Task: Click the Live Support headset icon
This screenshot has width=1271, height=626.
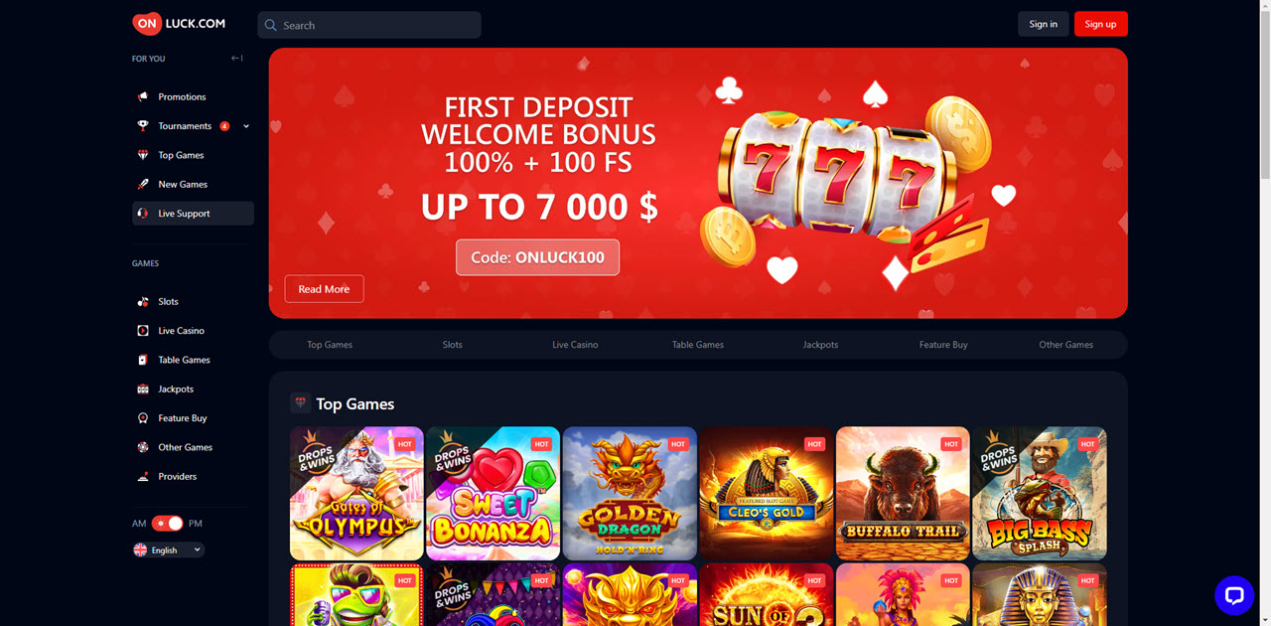Action: 143,214
